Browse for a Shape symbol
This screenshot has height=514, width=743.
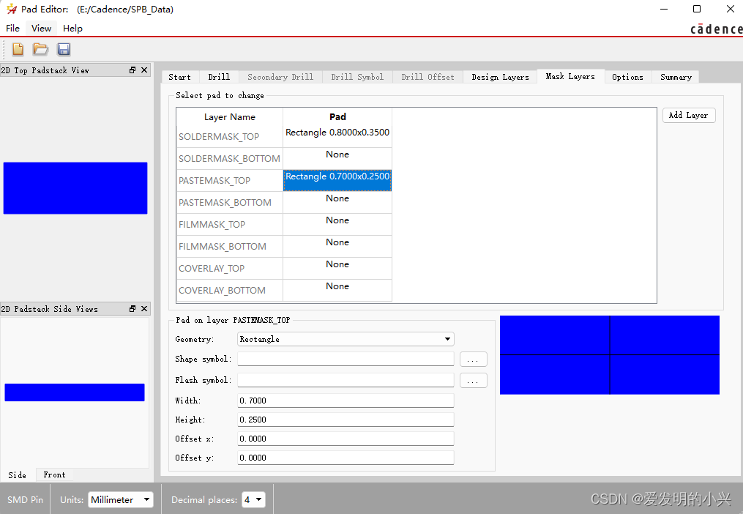click(x=473, y=360)
